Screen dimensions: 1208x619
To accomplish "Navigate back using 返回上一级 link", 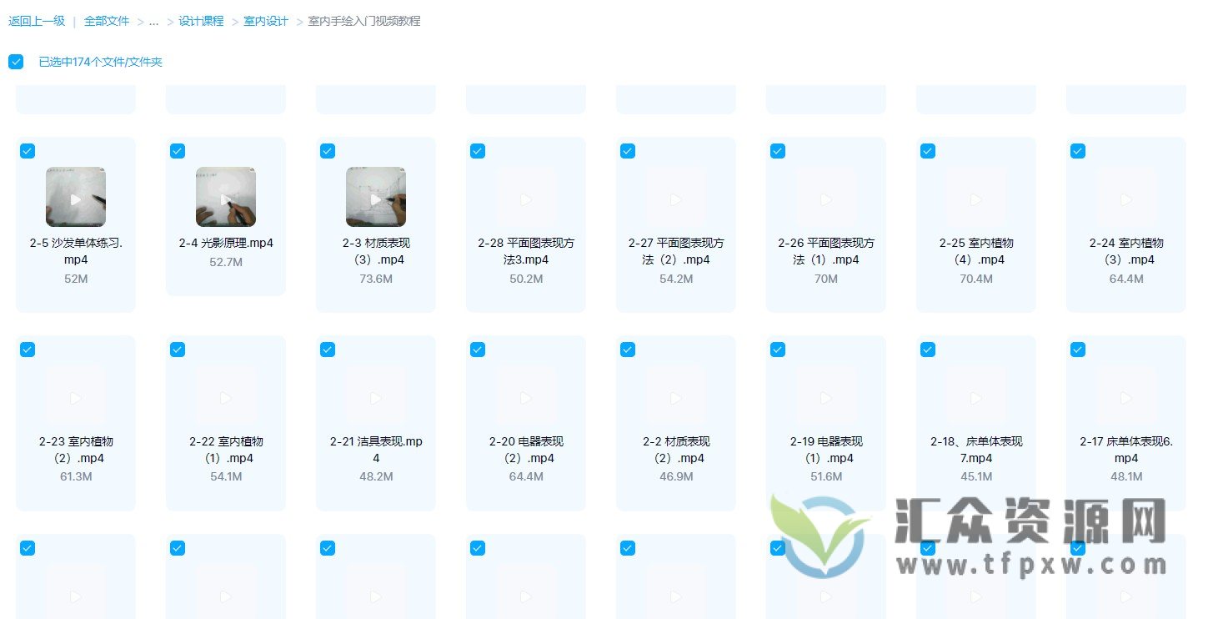I will pos(37,21).
